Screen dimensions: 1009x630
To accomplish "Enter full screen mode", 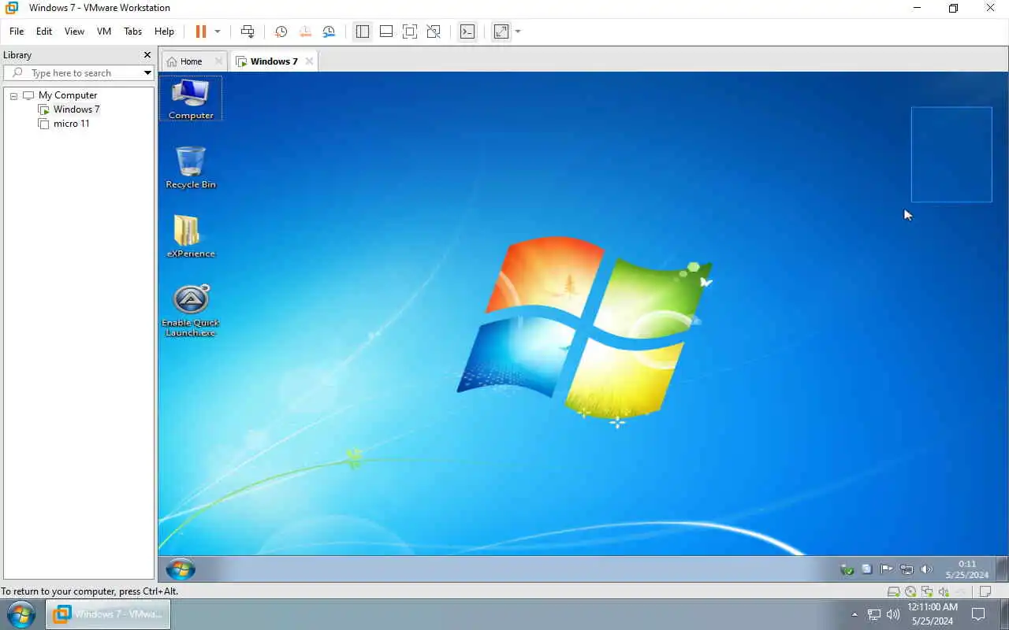I will pyautogui.click(x=410, y=31).
